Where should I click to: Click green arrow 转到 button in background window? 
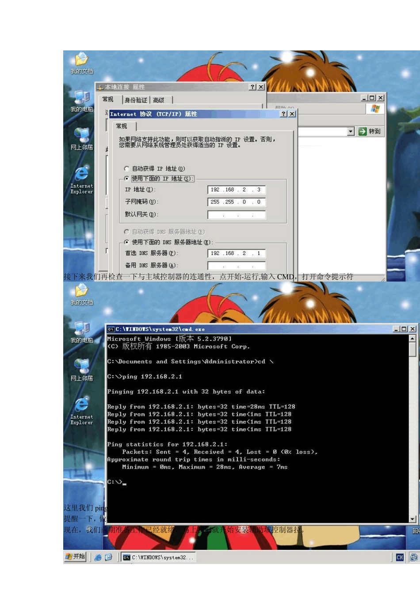[x=370, y=131]
